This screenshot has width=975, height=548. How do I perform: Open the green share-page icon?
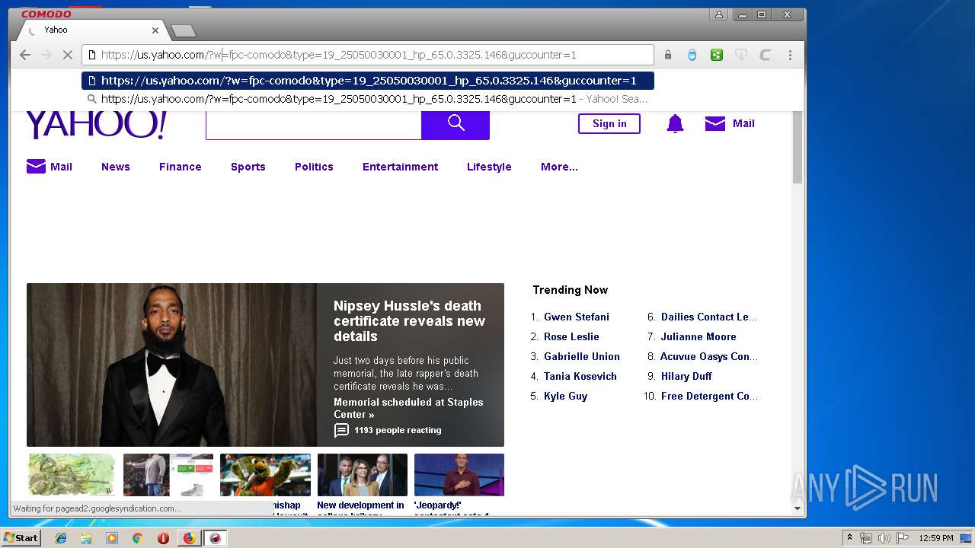[717, 55]
